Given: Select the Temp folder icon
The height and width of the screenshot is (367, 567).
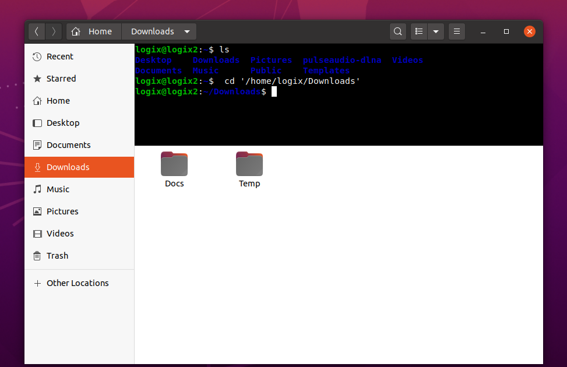Looking at the screenshot, I should click(249, 164).
